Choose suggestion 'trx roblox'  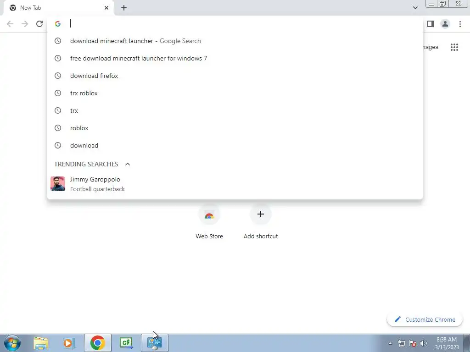point(235,93)
